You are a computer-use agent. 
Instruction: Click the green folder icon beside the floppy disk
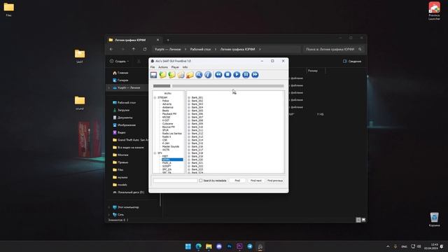tap(162, 75)
